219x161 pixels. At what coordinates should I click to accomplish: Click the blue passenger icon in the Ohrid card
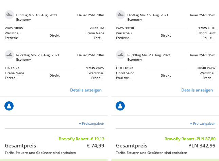click(120, 106)
